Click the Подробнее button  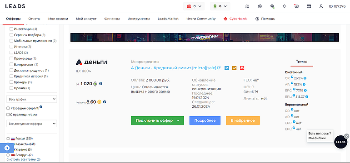coord(205,120)
